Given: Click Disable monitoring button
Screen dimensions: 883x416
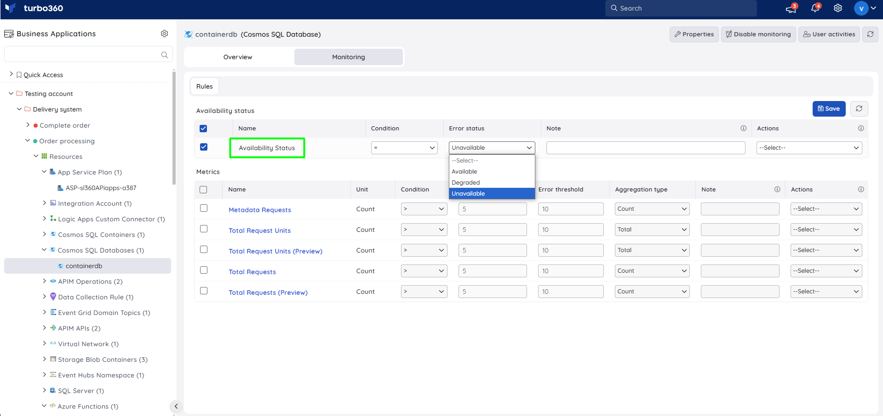Looking at the screenshot, I should [758, 34].
